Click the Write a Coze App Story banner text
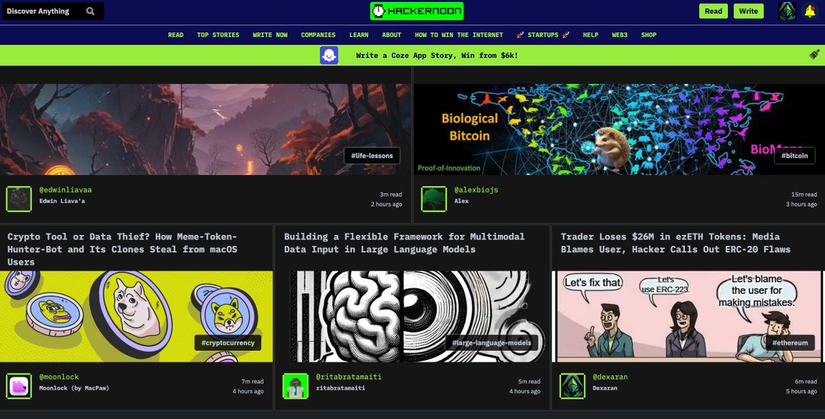 [437, 55]
